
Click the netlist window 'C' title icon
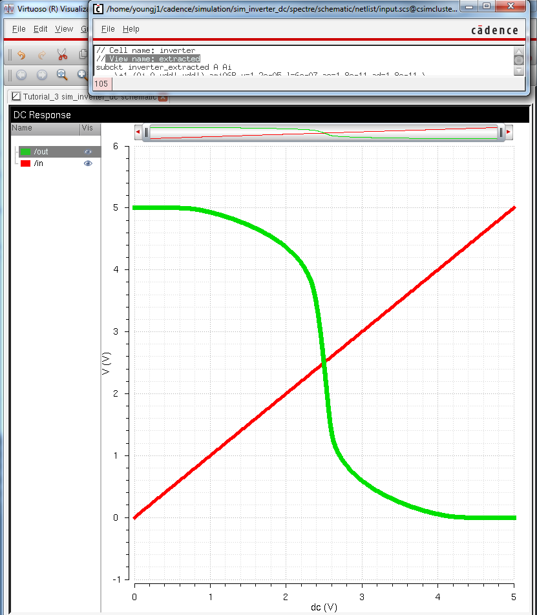click(98, 8)
